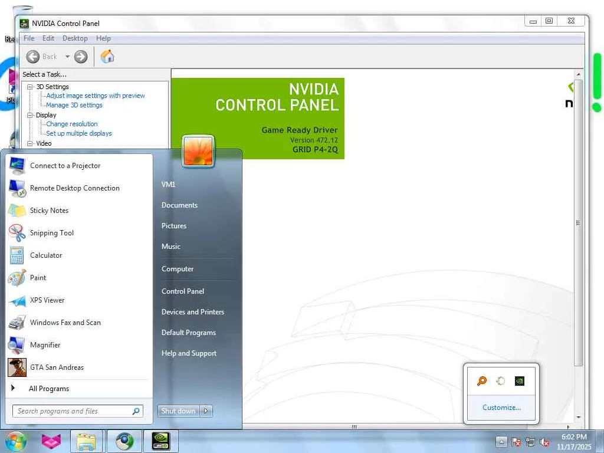This screenshot has width=604, height=453.
Task: Click the user account flower picture
Action: click(198, 151)
